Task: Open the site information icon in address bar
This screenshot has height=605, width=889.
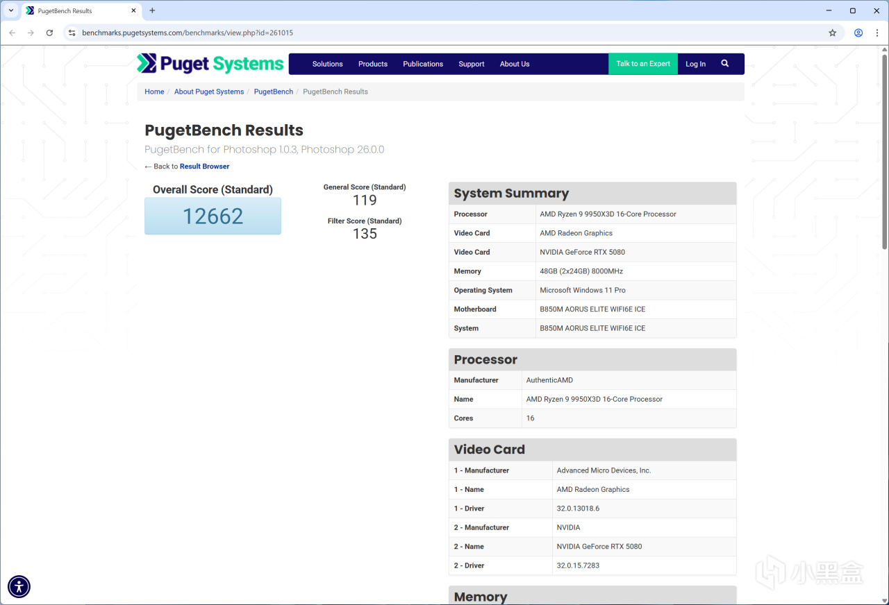Action: [72, 33]
